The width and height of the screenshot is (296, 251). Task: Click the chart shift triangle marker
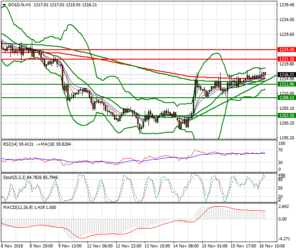click(x=4, y=5)
